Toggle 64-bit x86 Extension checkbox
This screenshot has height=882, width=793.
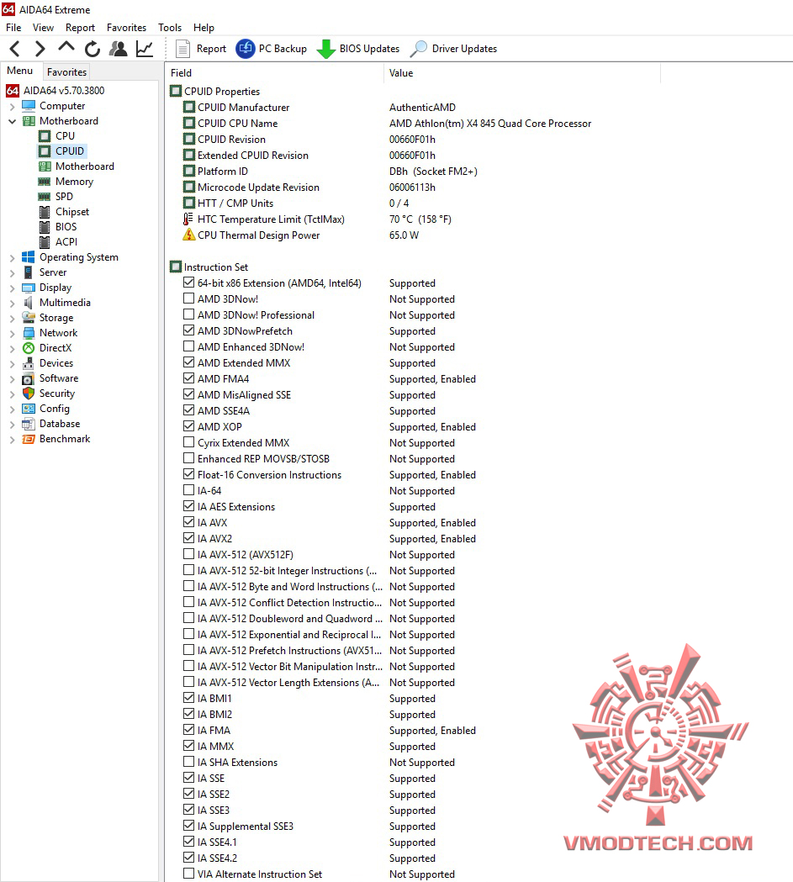(x=189, y=283)
